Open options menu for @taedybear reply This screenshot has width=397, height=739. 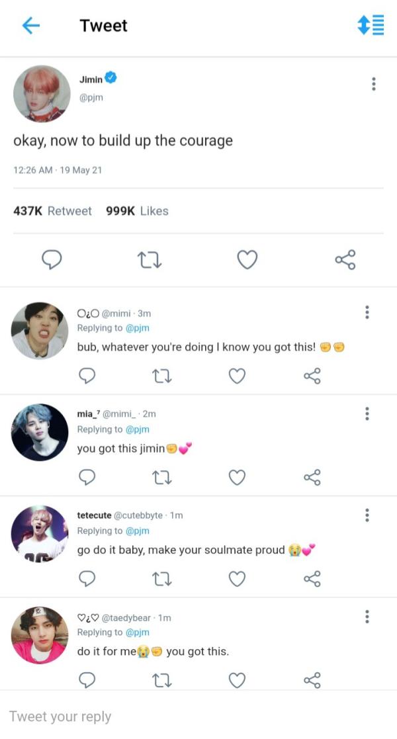(x=367, y=617)
